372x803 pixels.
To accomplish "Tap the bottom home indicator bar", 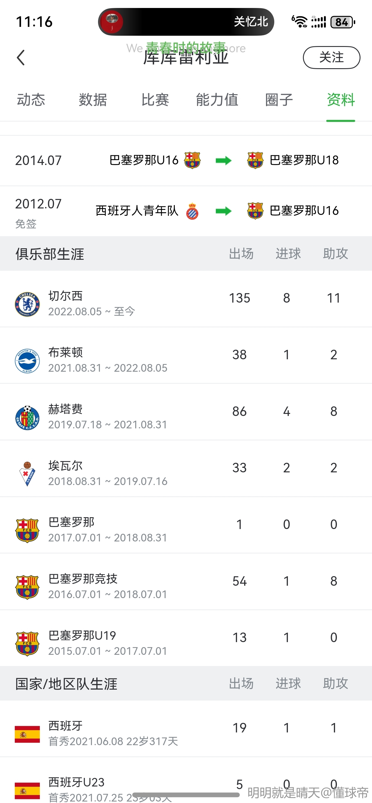I will (186, 794).
